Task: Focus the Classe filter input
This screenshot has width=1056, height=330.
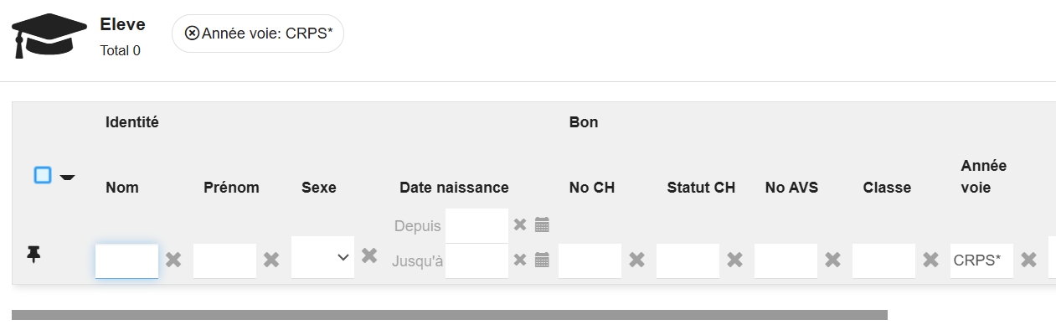Action: 883,261
